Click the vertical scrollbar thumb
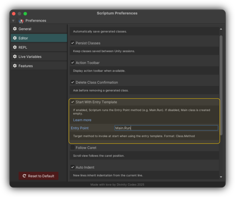Screen dimensions: 235x197 point(221,85)
